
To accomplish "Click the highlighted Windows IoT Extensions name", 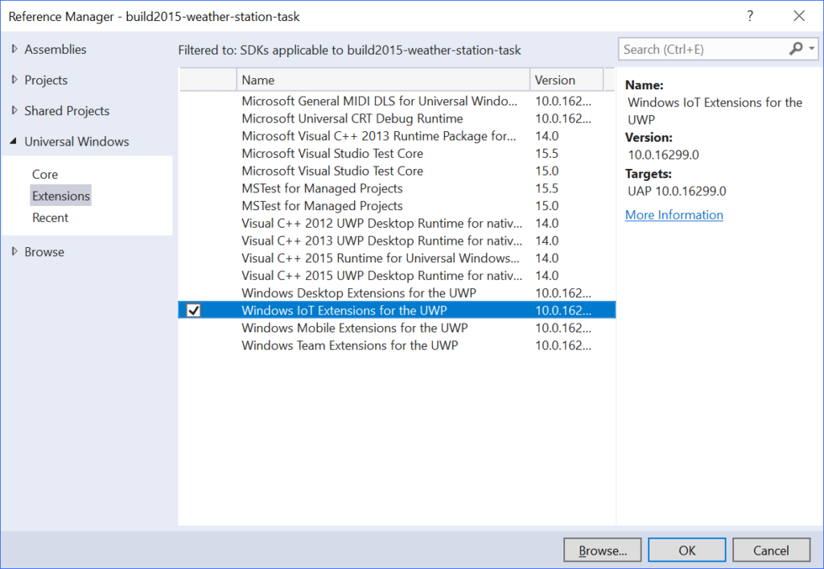I will [x=344, y=311].
